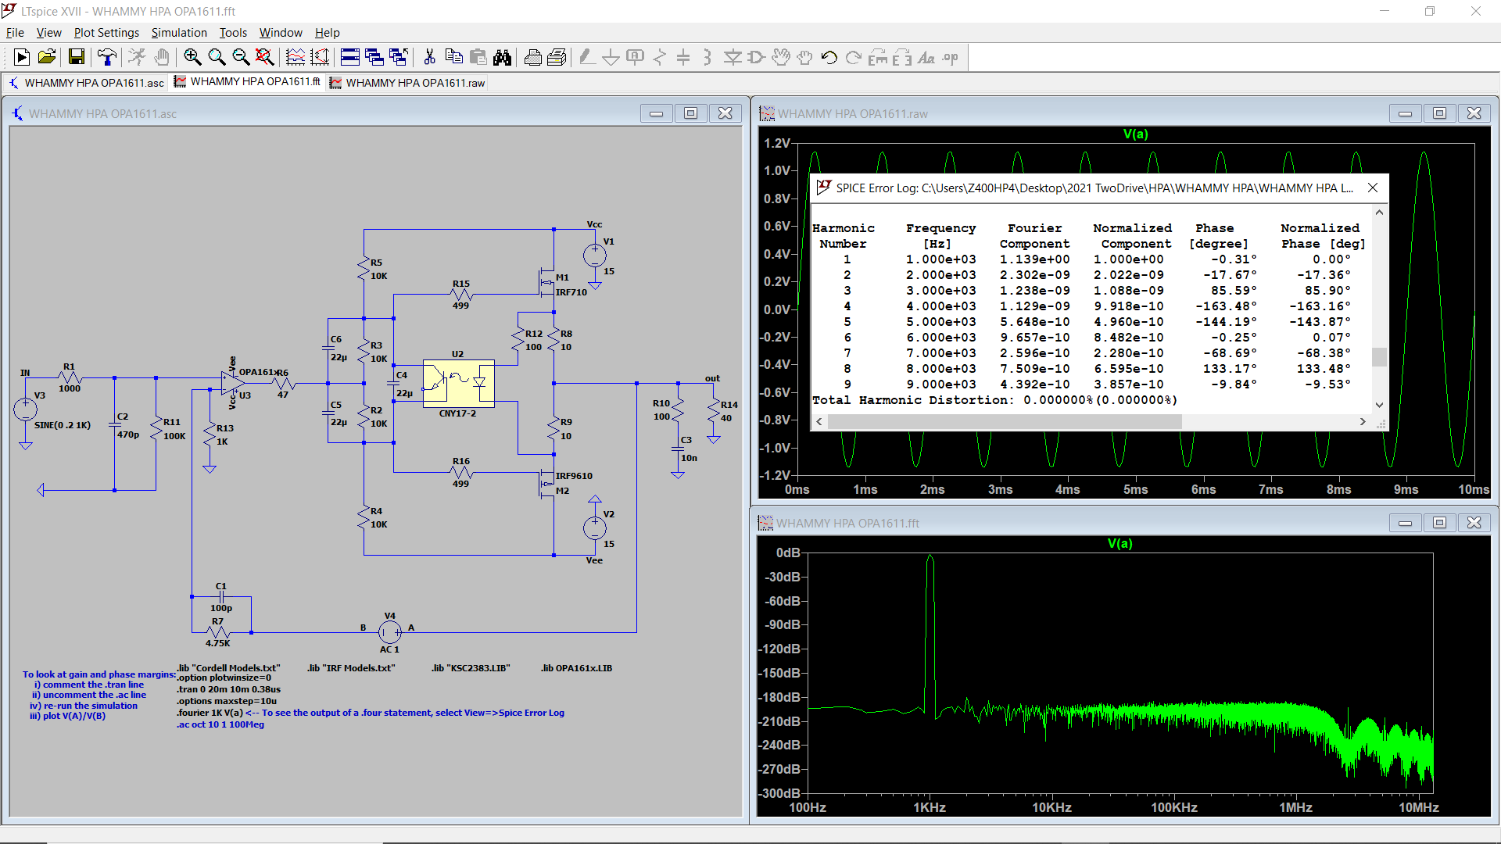Close the SPICE Error Log window
Image resolution: width=1501 pixels, height=844 pixels.
click(1373, 188)
